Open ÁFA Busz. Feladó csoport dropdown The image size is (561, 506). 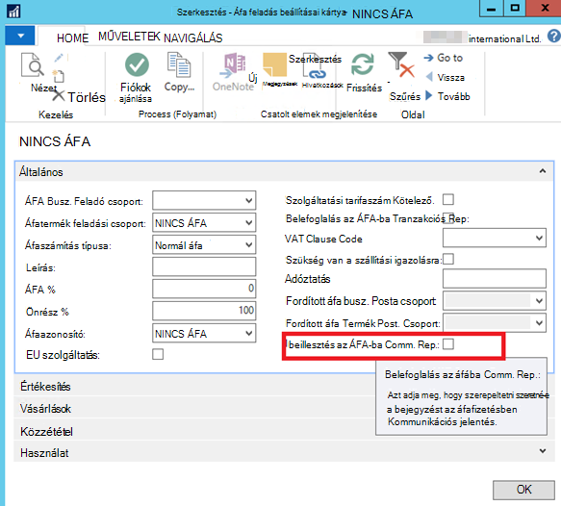point(249,200)
